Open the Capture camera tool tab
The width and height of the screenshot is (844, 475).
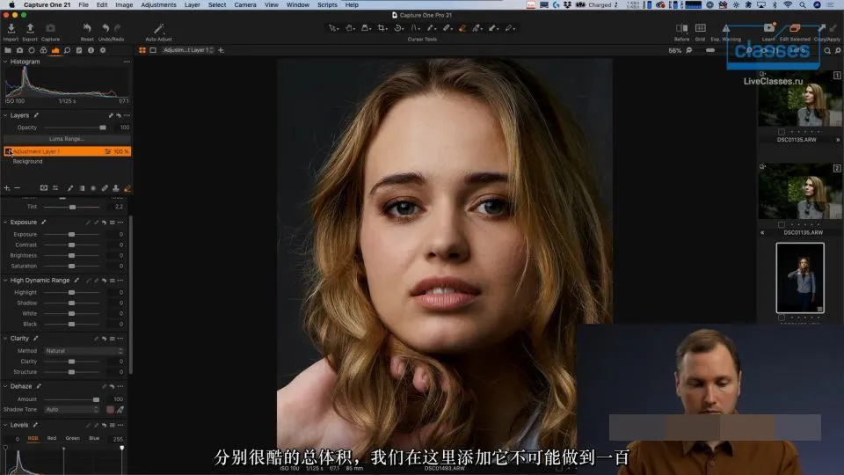(x=19, y=50)
